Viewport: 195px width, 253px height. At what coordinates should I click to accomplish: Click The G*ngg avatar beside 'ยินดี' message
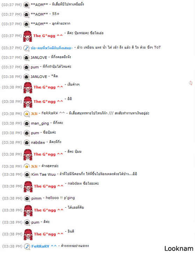click(x=28, y=235)
